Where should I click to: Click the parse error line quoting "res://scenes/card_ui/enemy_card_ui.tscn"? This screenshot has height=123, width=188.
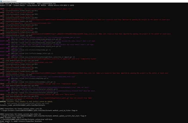(x=41, y=38)
